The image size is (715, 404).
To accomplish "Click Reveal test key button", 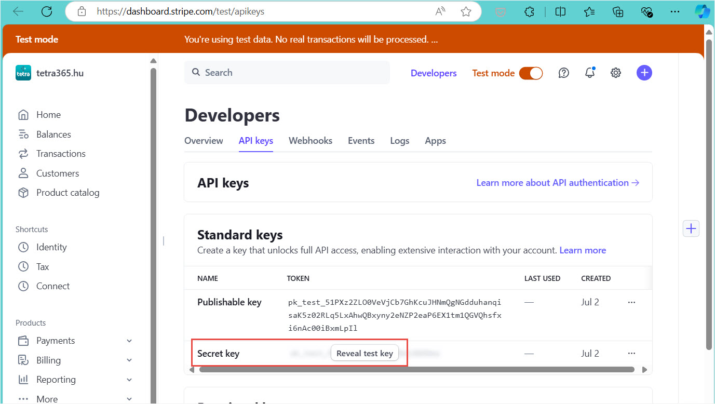I will click(365, 353).
